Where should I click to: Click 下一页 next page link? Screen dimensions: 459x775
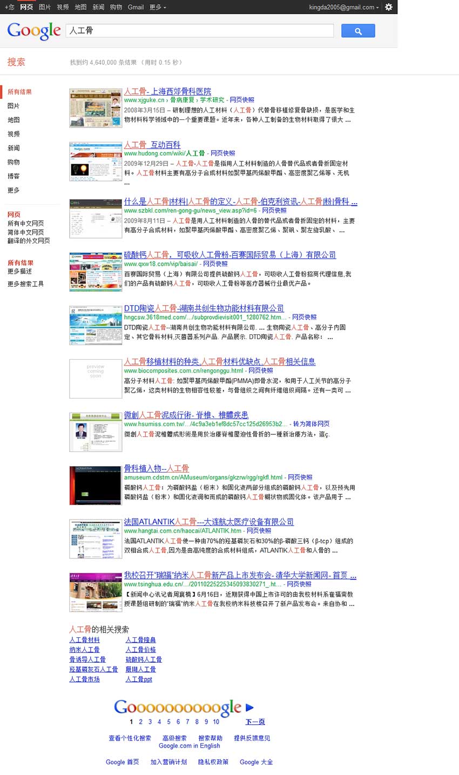point(255,722)
